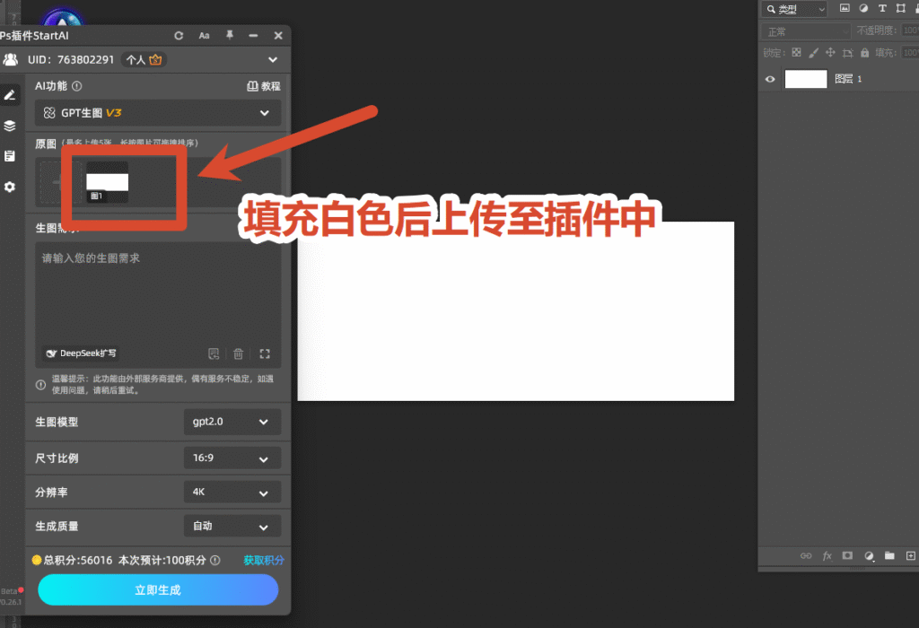Toggle visibility of 图层 1
The width and height of the screenshot is (919, 628).
[x=770, y=79]
